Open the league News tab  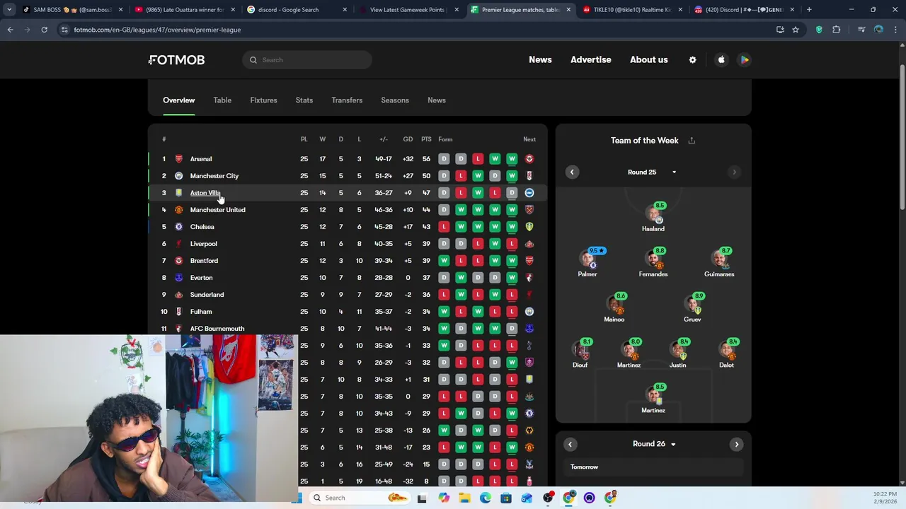tap(437, 100)
